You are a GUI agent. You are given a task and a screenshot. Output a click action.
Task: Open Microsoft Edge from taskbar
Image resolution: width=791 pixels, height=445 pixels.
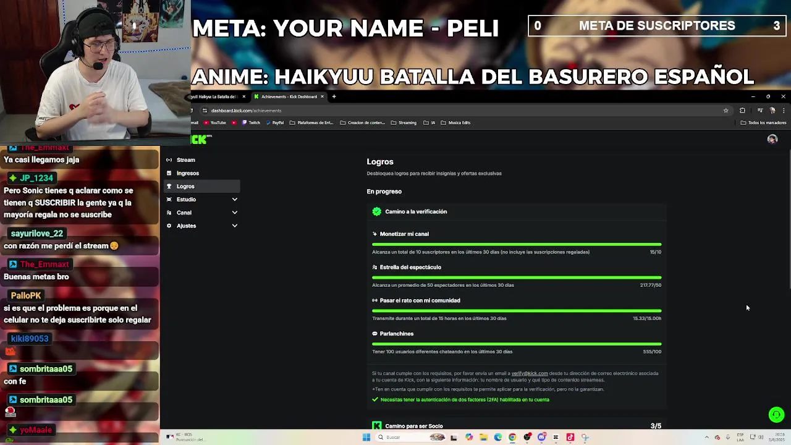[497, 437]
